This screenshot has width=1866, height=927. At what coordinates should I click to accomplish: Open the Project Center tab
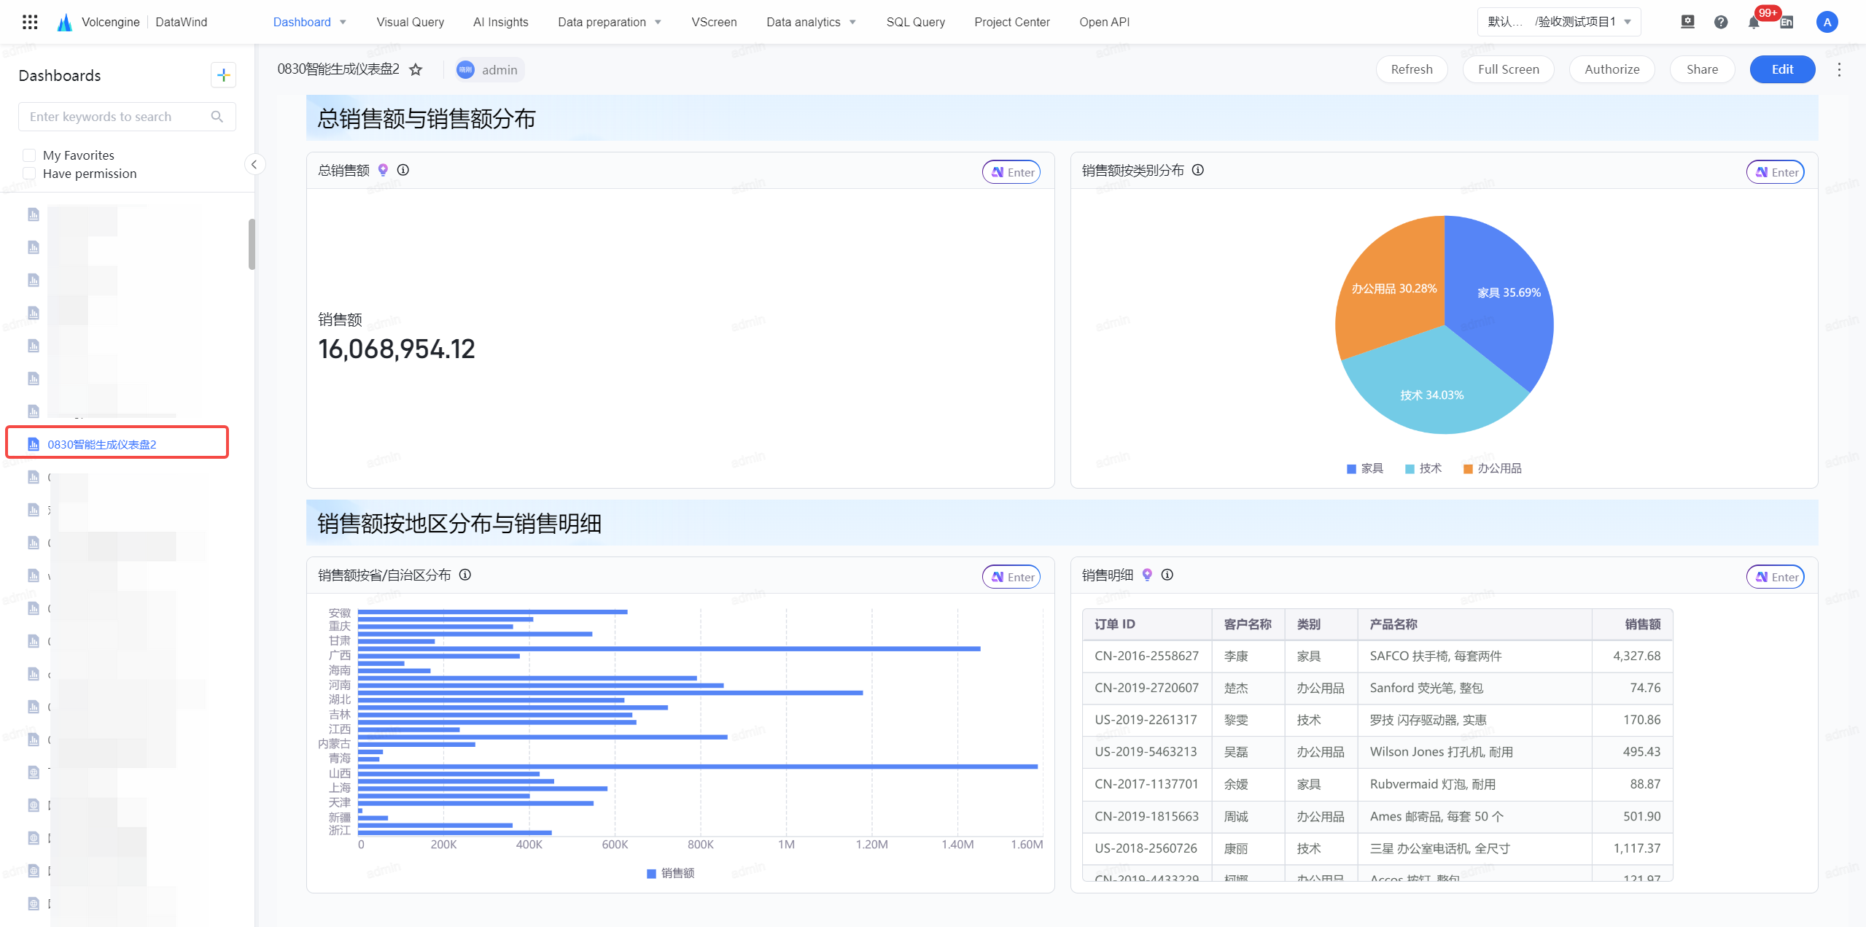coord(1011,22)
